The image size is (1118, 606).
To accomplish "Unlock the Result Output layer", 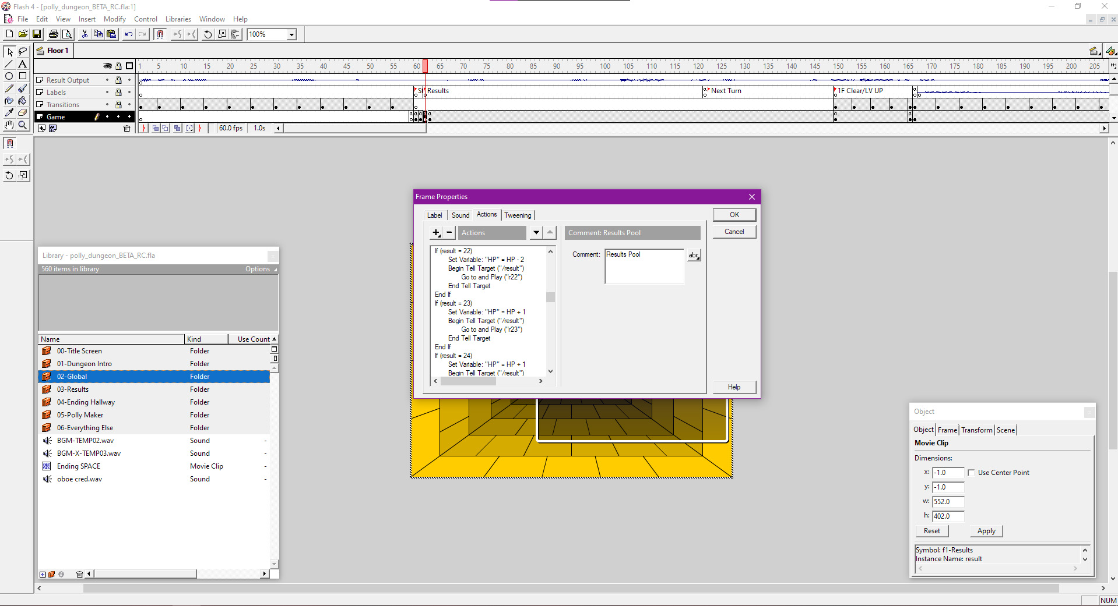I will click(x=118, y=80).
